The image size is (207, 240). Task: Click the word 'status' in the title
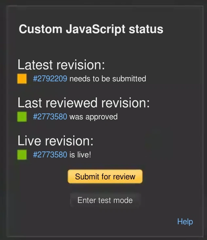point(146,29)
